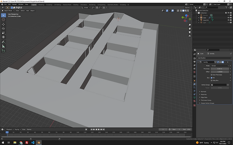Viewport: 233px width, 145px height.
Task: Open the Object properties tab
Action: [195, 81]
